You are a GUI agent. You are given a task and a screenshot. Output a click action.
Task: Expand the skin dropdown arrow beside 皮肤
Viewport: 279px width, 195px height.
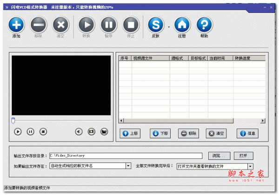coord(169,27)
